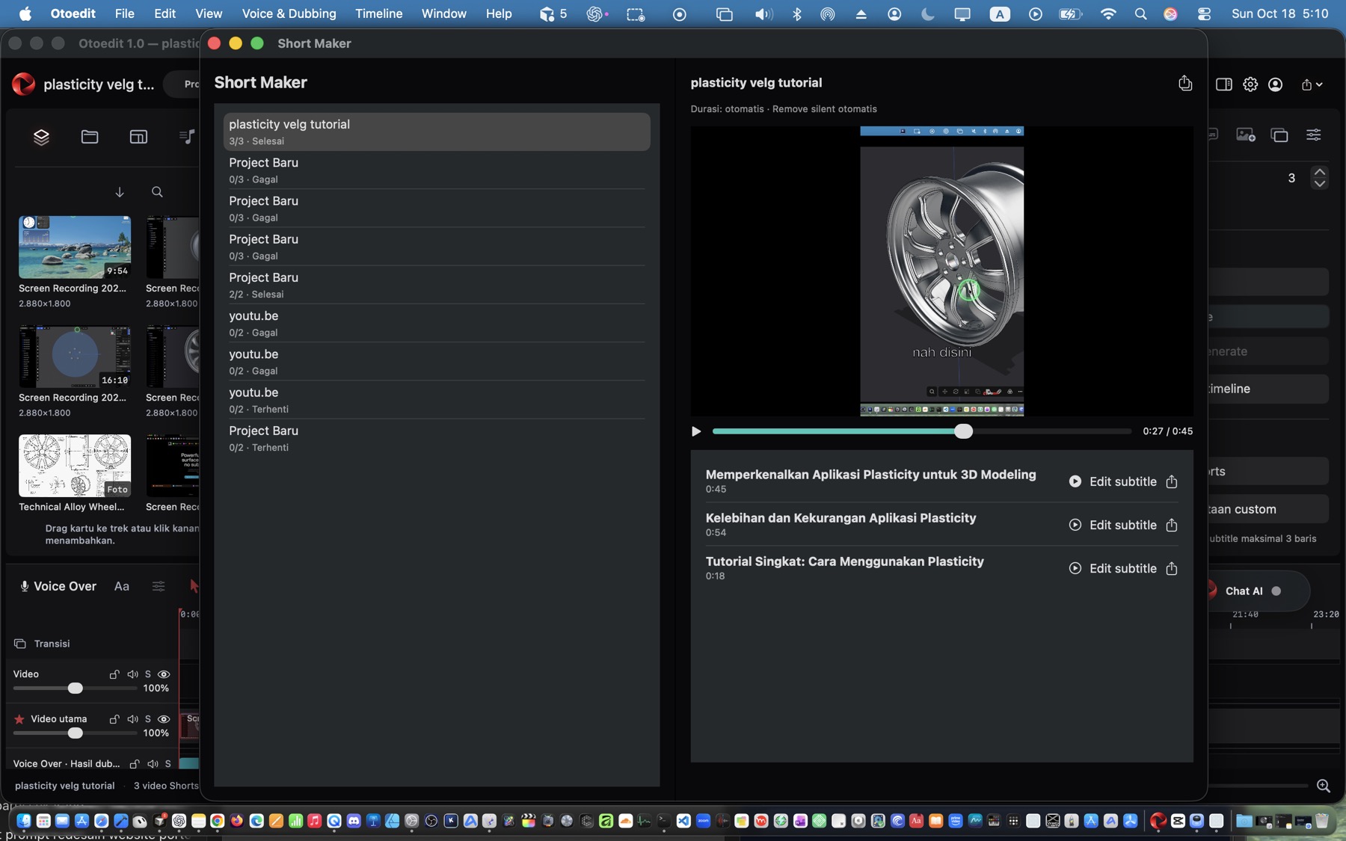Open the layout panel icon in Otoedit
The image size is (1346, 841).
click(138, 137)
